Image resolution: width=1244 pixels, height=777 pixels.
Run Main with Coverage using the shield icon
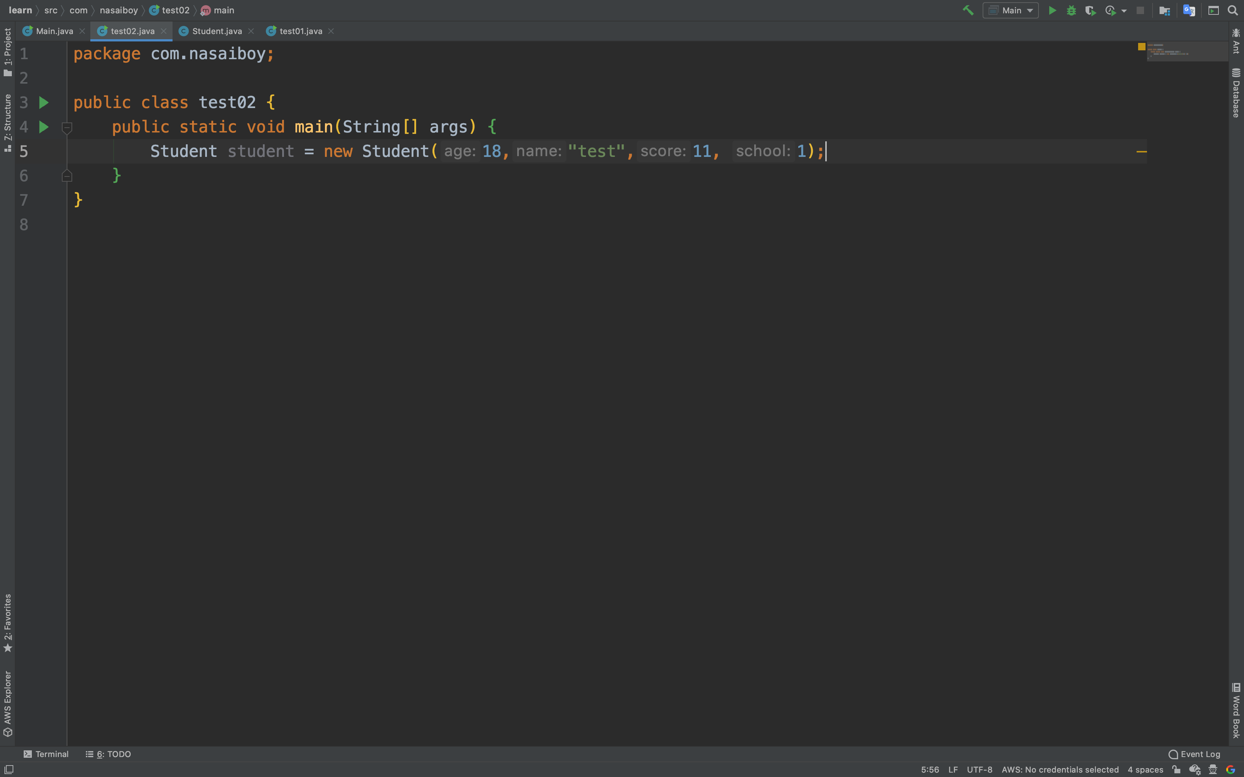coord(1090,10)
